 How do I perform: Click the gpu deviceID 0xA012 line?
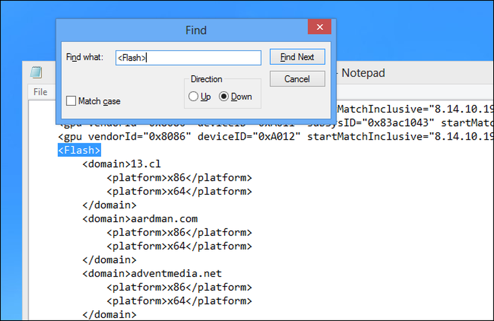(276, 137)
